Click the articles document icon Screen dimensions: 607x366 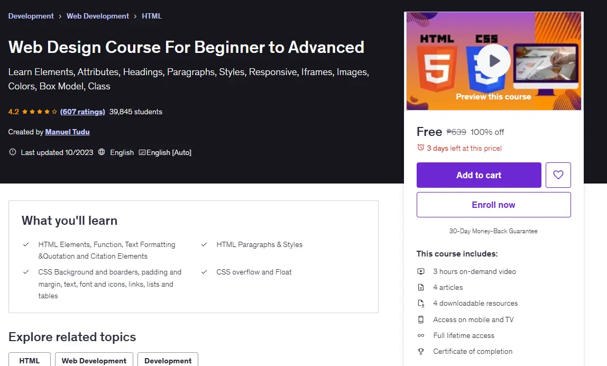coord(421,287)
